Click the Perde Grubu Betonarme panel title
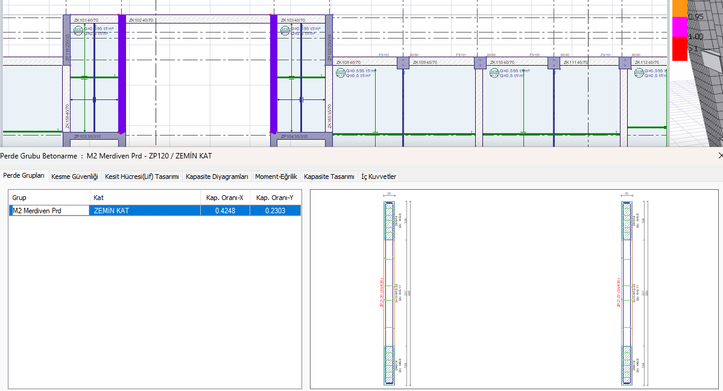The height and width of the screenshot is (391, 723). [106, 156]
